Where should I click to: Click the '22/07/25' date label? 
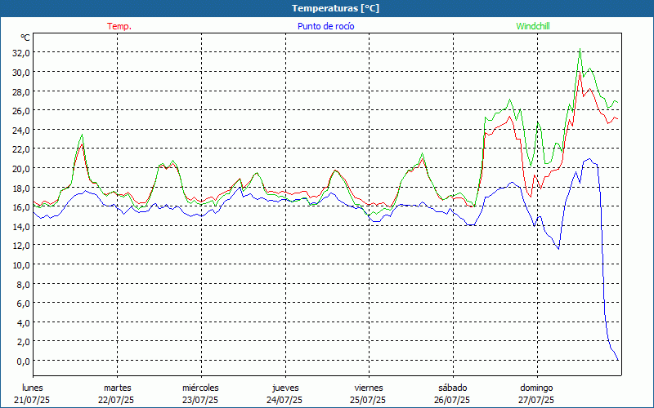click(x=116, y=400)
